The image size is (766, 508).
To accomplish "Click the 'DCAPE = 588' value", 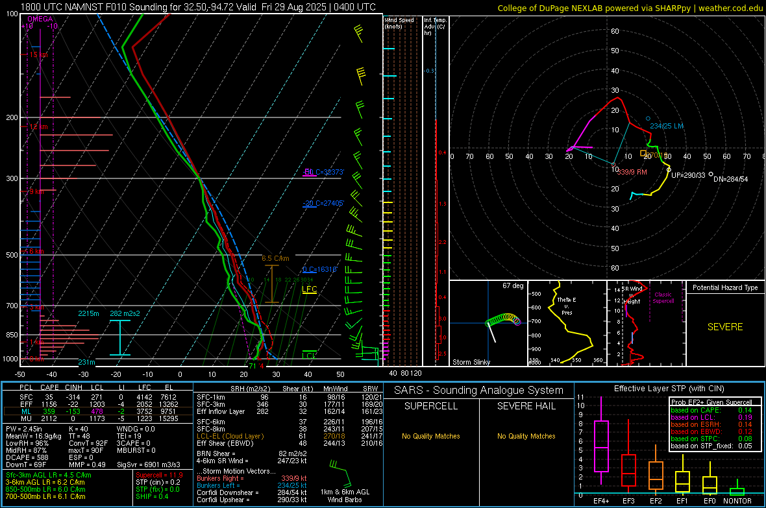I will pos(27,457).
